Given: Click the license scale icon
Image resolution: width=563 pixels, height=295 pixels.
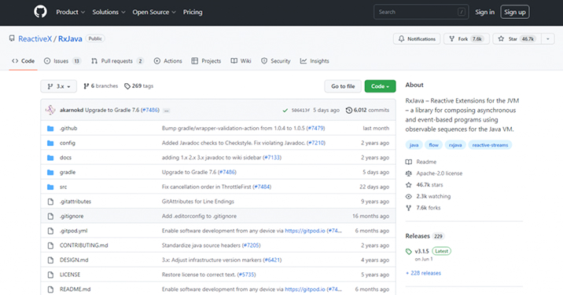Looking at the screenshot, I should [409, 173].
